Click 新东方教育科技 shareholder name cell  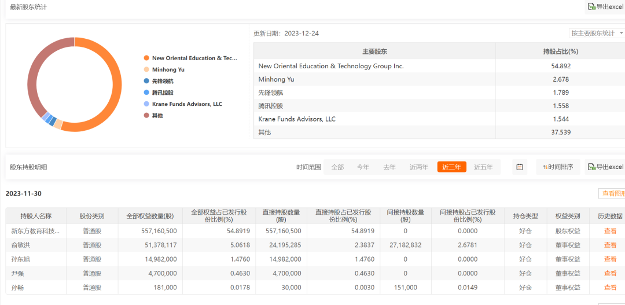point(36,231)
